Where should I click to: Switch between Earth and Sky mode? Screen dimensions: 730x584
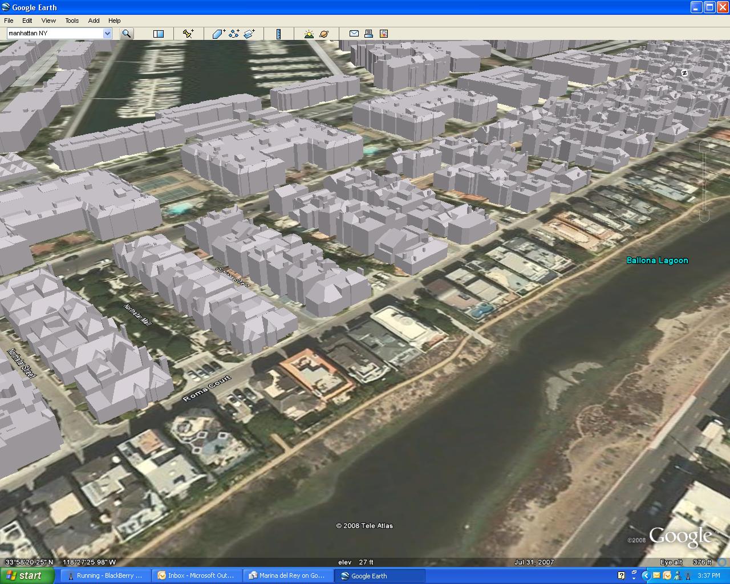[x=324, y=34]
